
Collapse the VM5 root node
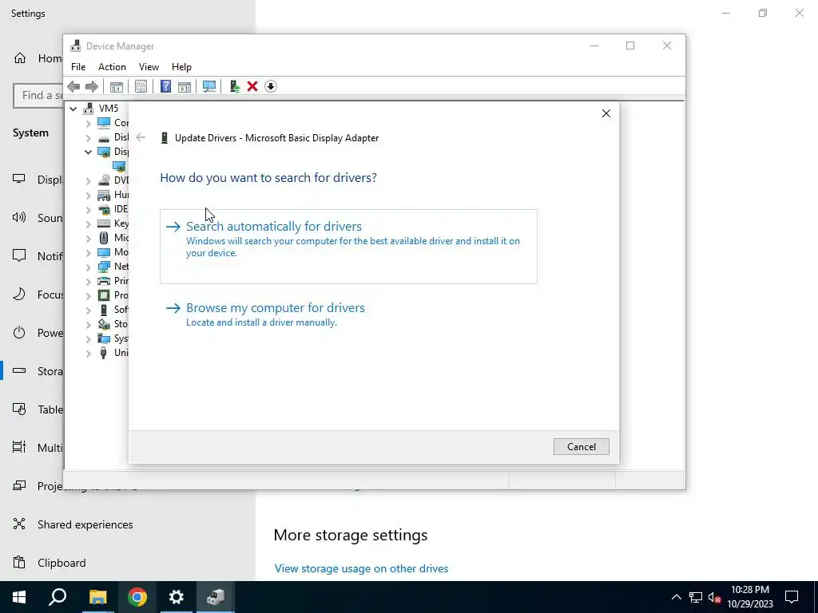pos(73,109)
